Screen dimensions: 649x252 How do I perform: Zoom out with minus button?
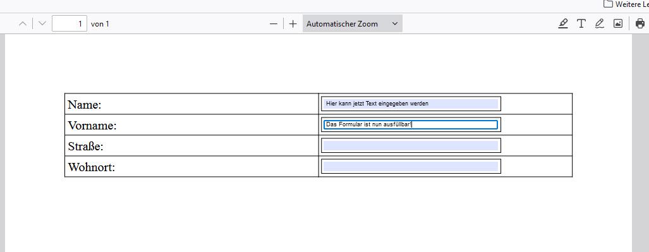pyautogui.click(x=273, y=24)
